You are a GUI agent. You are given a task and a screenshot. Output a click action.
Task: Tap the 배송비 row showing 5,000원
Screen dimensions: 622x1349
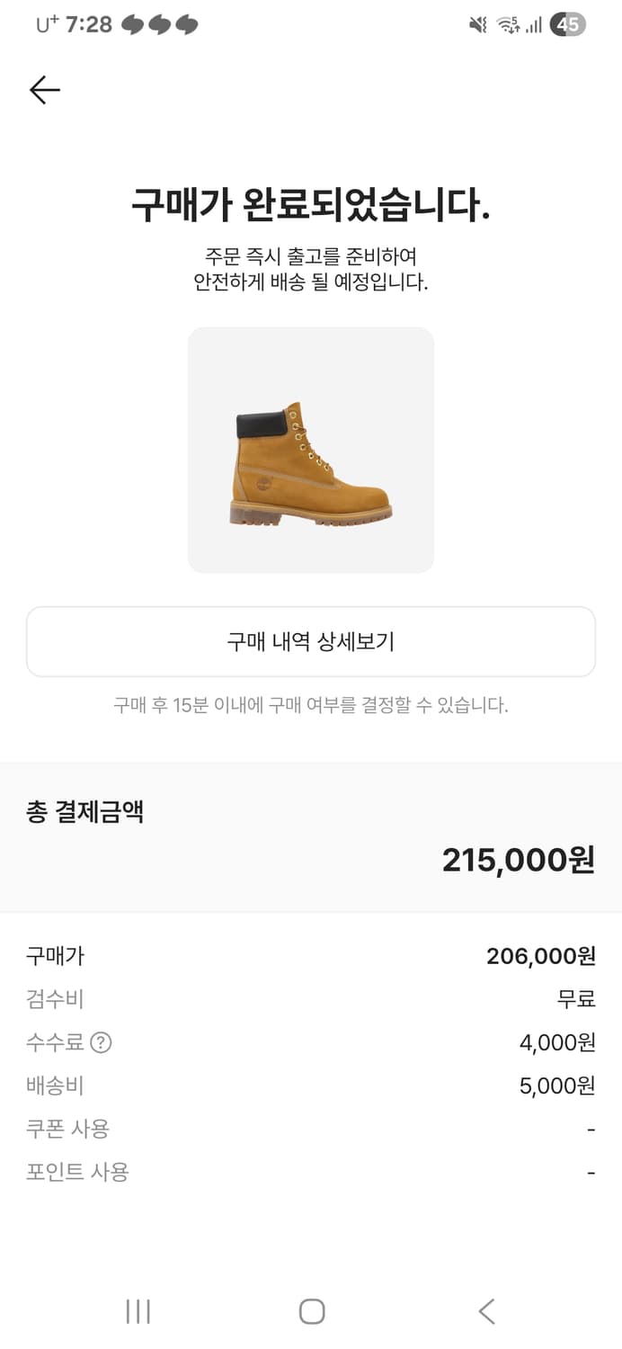click(311, 1085)
